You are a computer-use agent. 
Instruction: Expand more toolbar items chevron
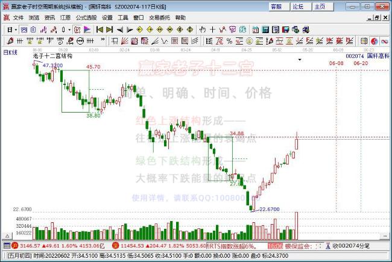[103, 40]
